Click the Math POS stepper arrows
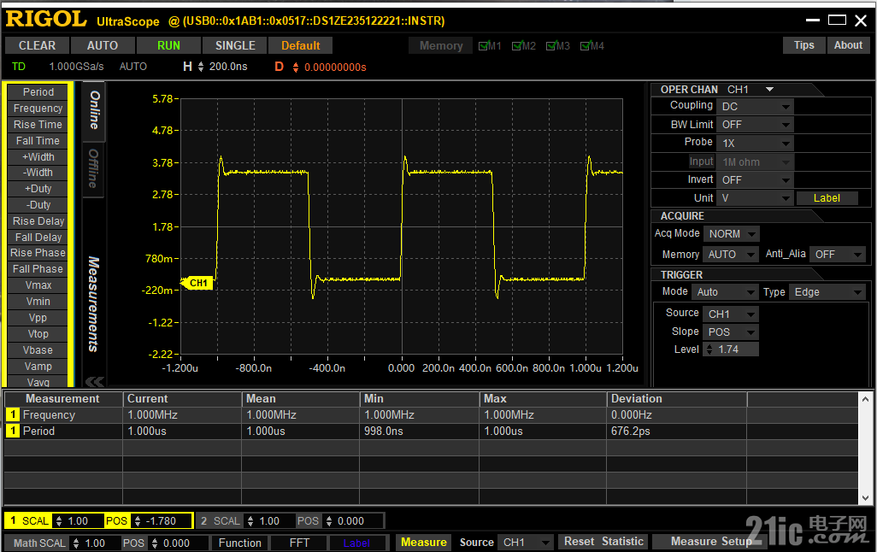Viewport: 877px width, 552px height. point(155,543)
